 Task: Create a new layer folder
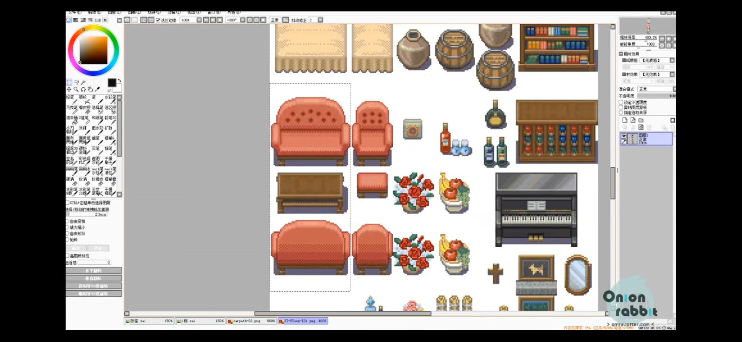[641, 120]
